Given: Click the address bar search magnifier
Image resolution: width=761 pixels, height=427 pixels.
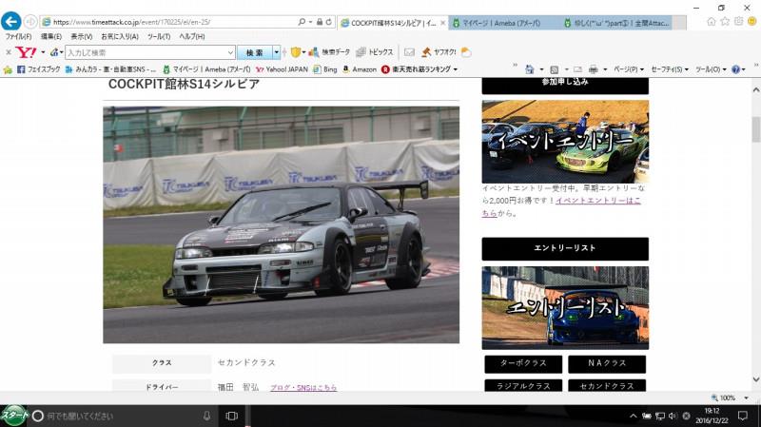Looking at the screenshot, I should [x=302, y=22].
